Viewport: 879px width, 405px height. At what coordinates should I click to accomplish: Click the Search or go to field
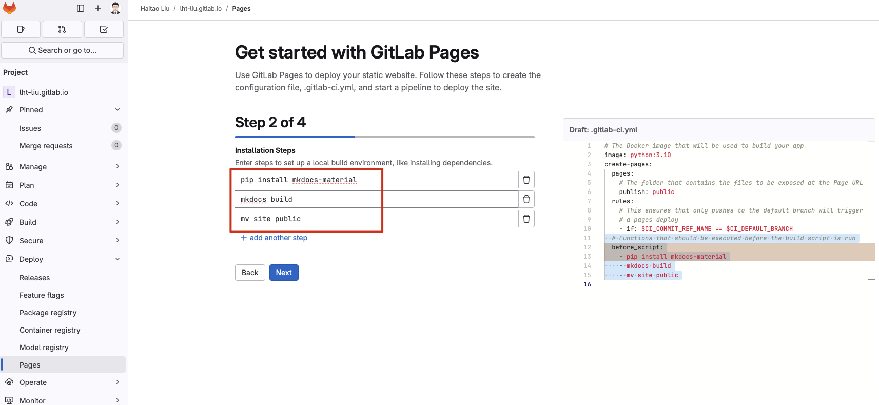tap(63, 50)
